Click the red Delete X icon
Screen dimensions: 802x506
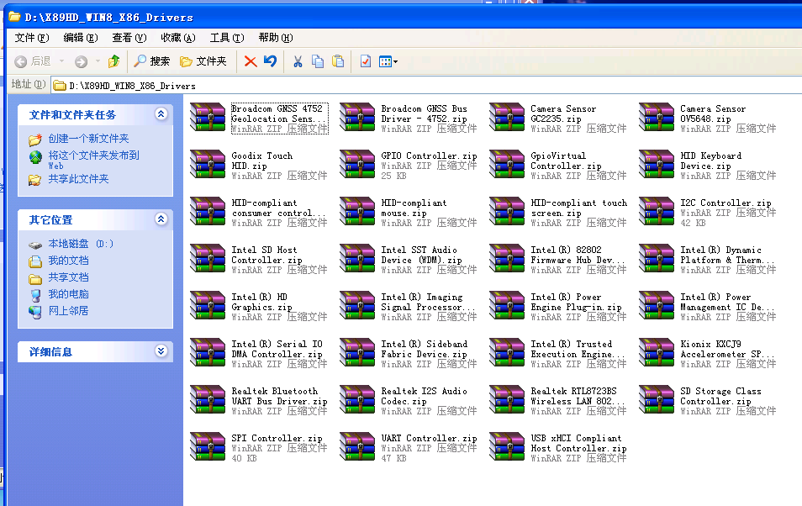click(x=251, y=61)
